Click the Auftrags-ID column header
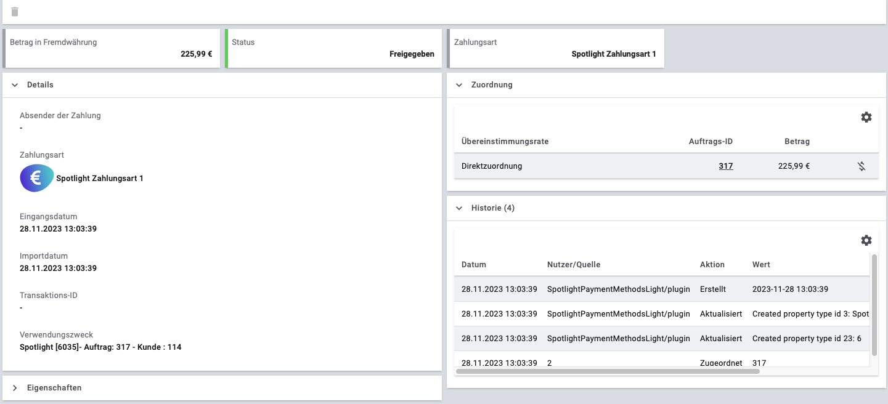Screen dimensions: 888x404 [711, 142]
